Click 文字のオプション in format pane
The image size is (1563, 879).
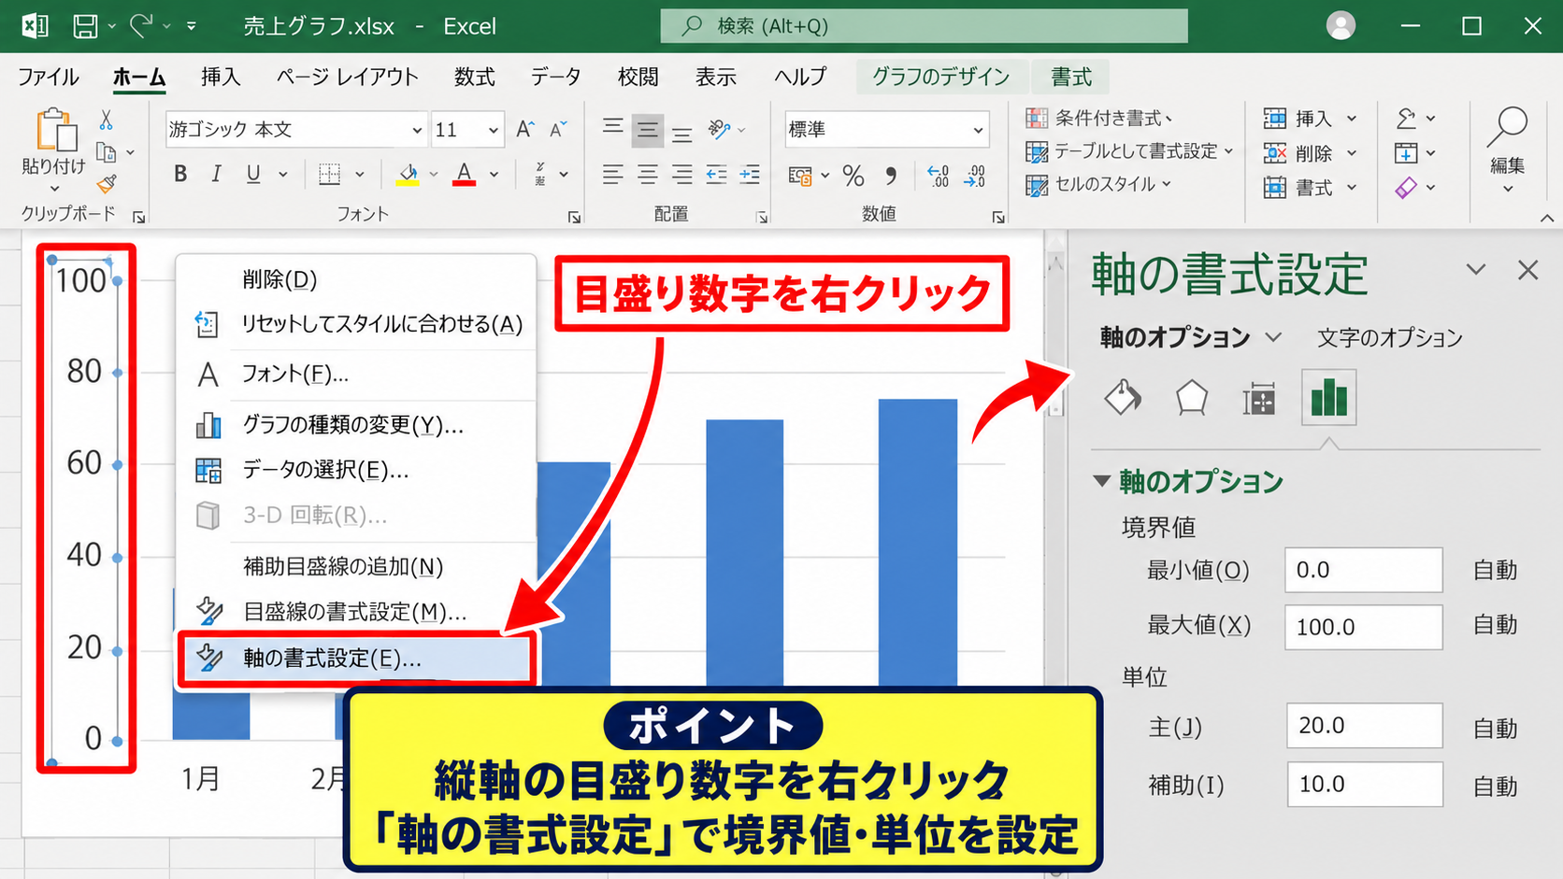pyautogui.click(x=1389, y=337)
